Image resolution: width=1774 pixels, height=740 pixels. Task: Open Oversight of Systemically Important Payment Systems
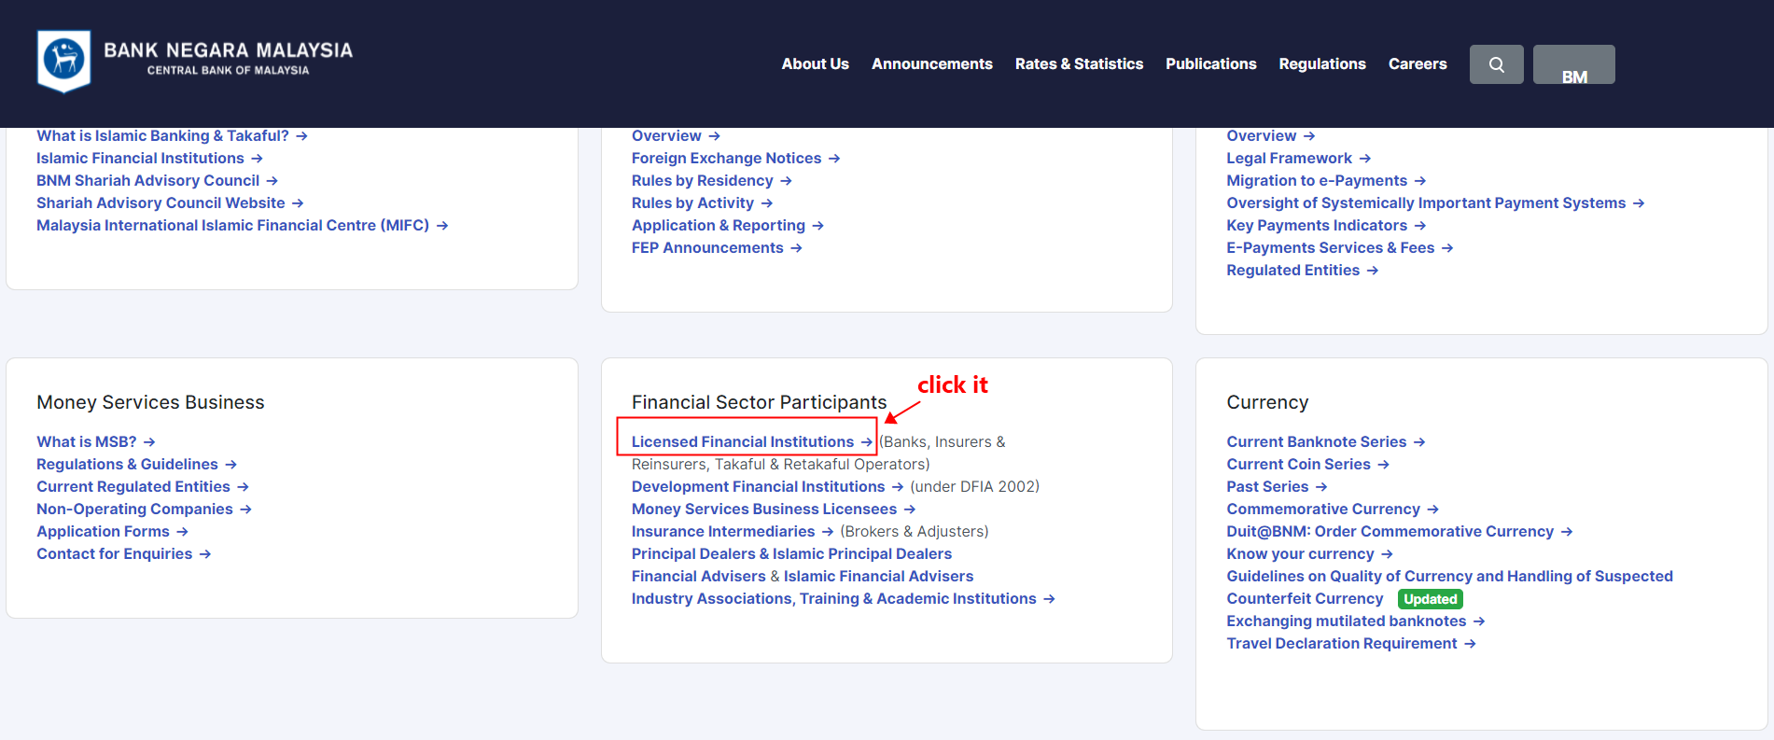click(1435, 203)
